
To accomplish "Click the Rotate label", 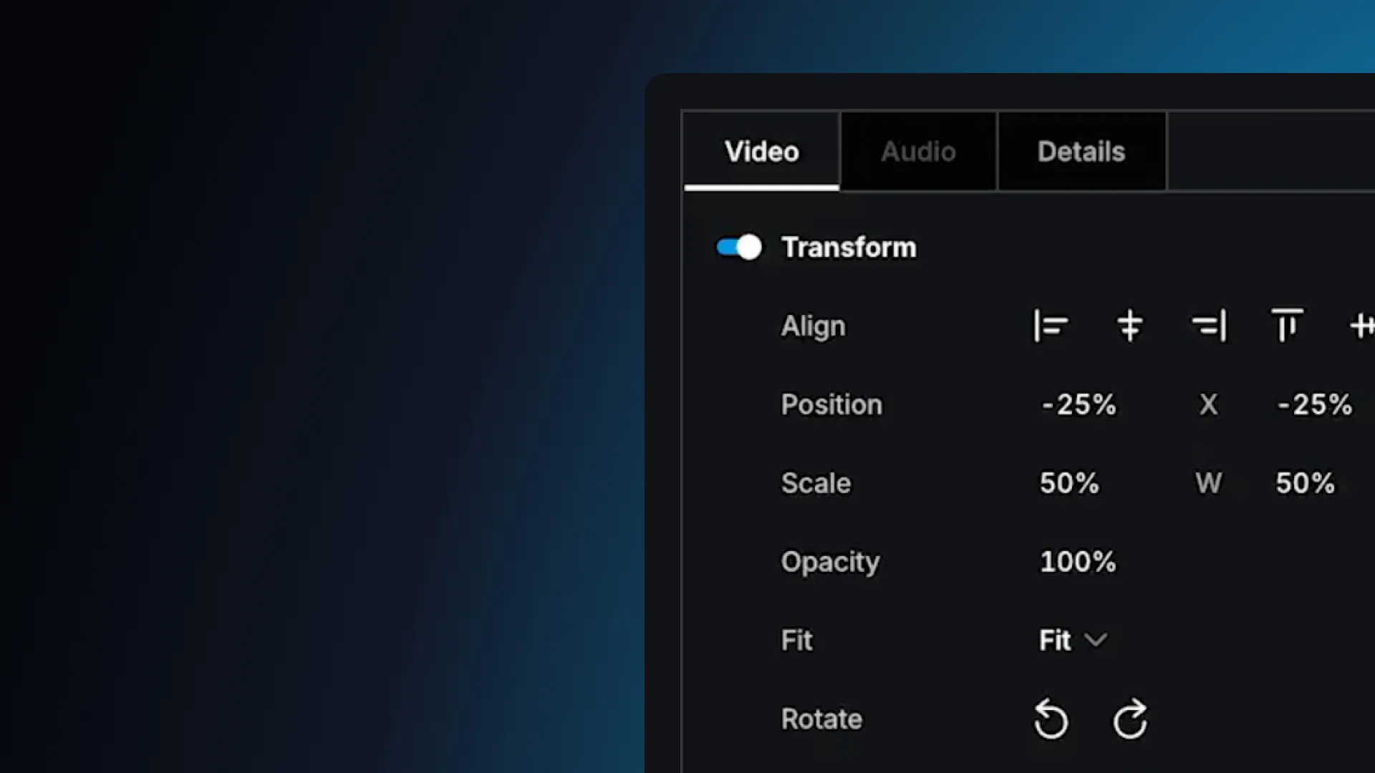I will pyautogui.click(x=821, y=719).
